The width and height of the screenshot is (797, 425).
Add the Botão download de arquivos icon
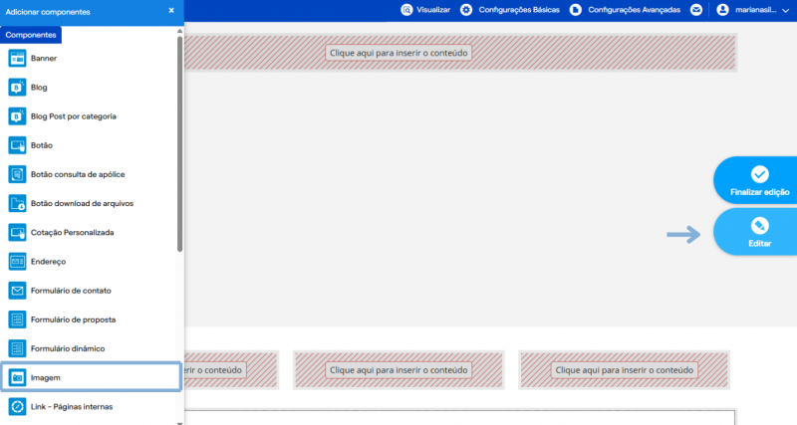point(17,204)
